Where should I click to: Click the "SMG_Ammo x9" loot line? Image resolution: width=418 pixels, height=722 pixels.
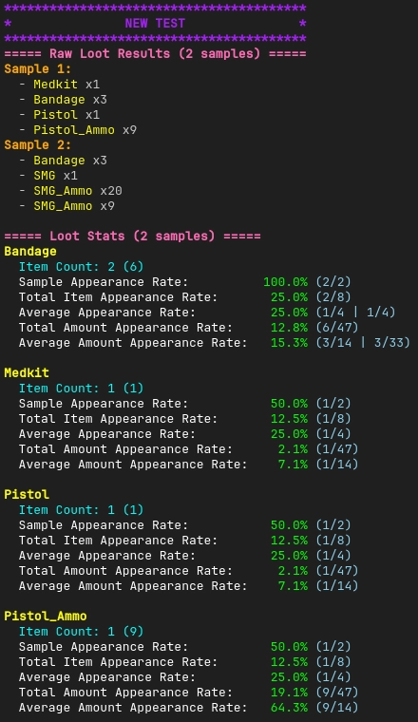click(74, 205)
